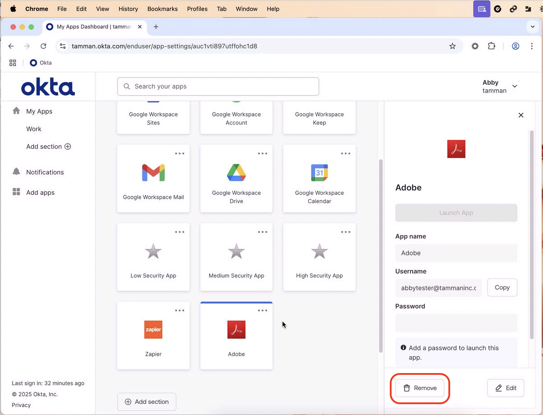The height and width of the screenshot is (415, 543).
Task: Click the Apple menu icon
Action: 13,9
